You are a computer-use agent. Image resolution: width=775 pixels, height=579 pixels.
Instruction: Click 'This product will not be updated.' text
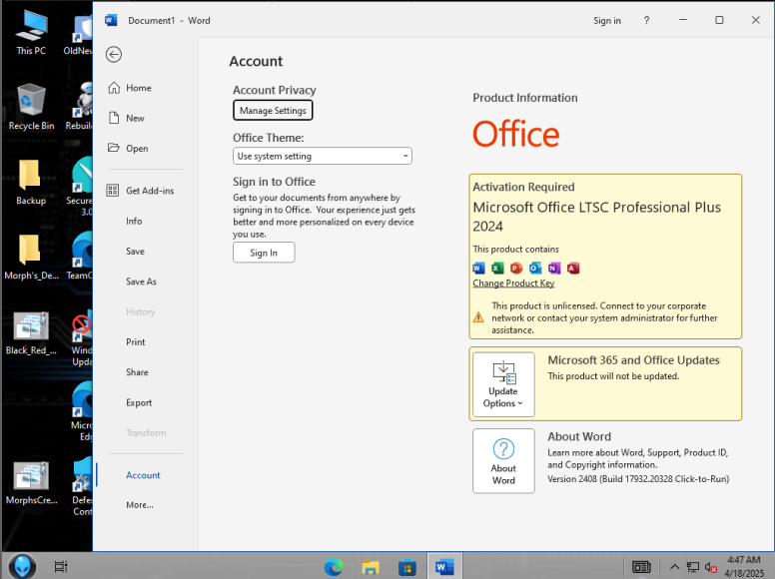click(613, 376)
